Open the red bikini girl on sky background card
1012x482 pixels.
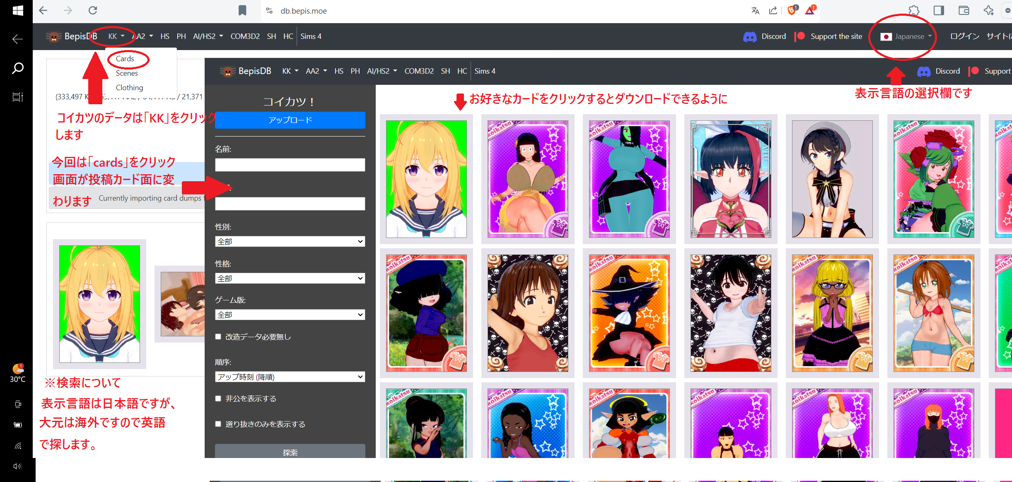pos(934,313)
